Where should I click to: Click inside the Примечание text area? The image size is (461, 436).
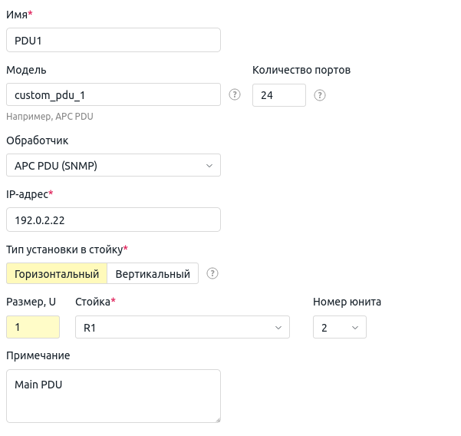pos(114,396)
